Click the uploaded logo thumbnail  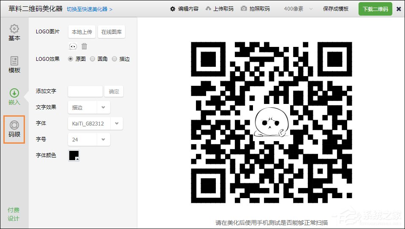pos(73,46)
